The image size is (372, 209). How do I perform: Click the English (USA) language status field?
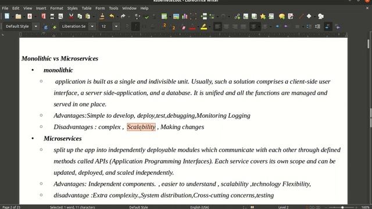coord(199,207)
